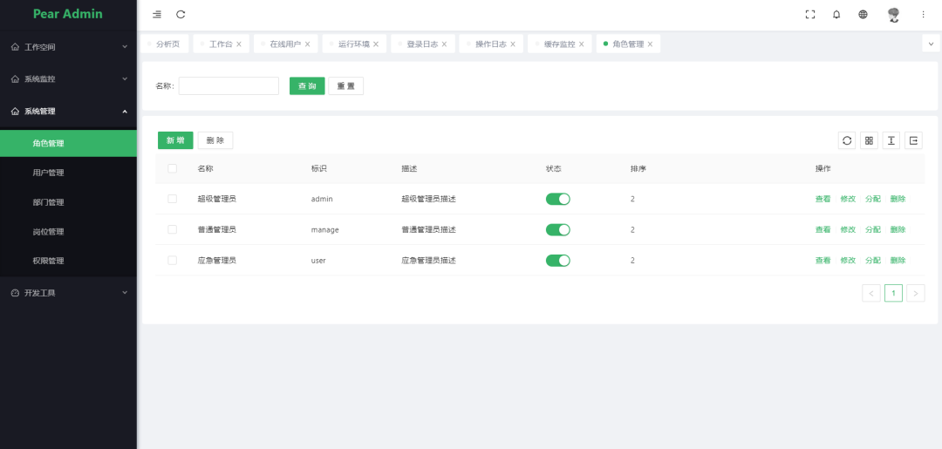The image size is (942, 449).
Task: Click the table refresh icon above the grid
Action: (x=847, y=140)
